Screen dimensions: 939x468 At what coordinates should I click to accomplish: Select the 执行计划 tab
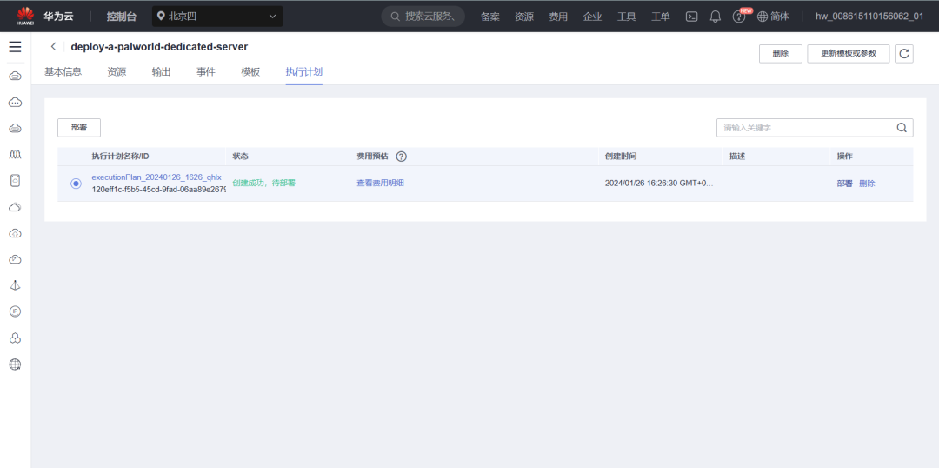click(x=304, y=72)
